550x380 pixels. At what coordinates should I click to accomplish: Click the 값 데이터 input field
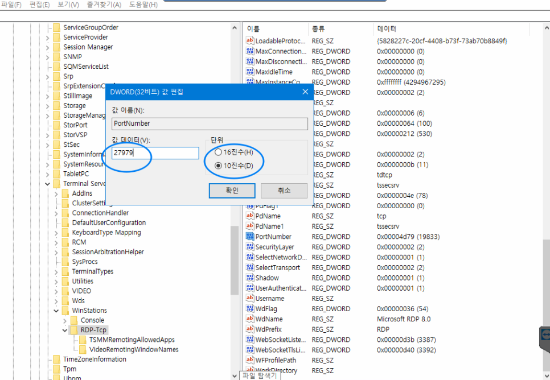pos(155,153)
